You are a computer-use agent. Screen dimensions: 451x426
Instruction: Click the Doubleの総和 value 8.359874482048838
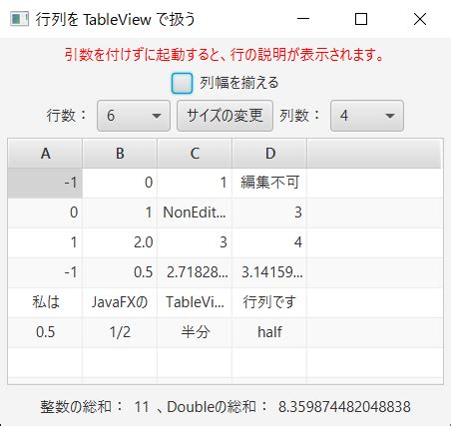tap(344, 407)
